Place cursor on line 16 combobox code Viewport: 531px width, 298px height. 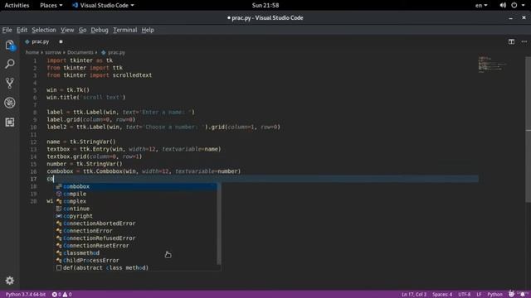[144, 171]
